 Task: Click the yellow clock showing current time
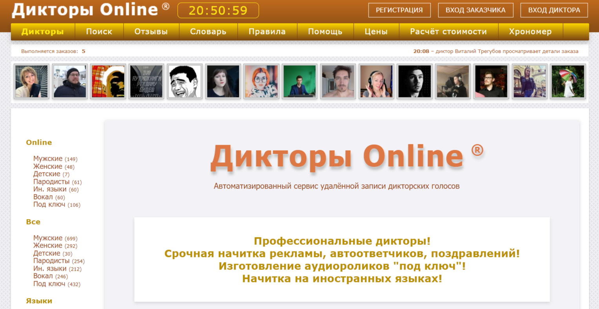[218, 11]
